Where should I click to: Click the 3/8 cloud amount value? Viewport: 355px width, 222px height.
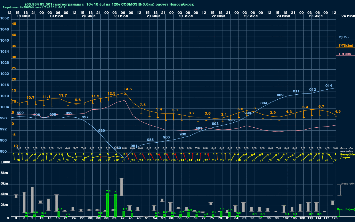(x=335, y=148)
